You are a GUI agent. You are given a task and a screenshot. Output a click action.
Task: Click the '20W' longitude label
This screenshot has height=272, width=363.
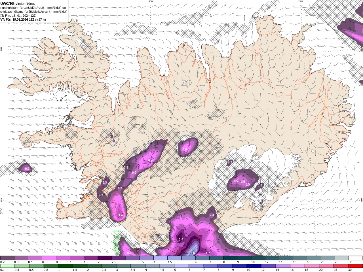151,1
